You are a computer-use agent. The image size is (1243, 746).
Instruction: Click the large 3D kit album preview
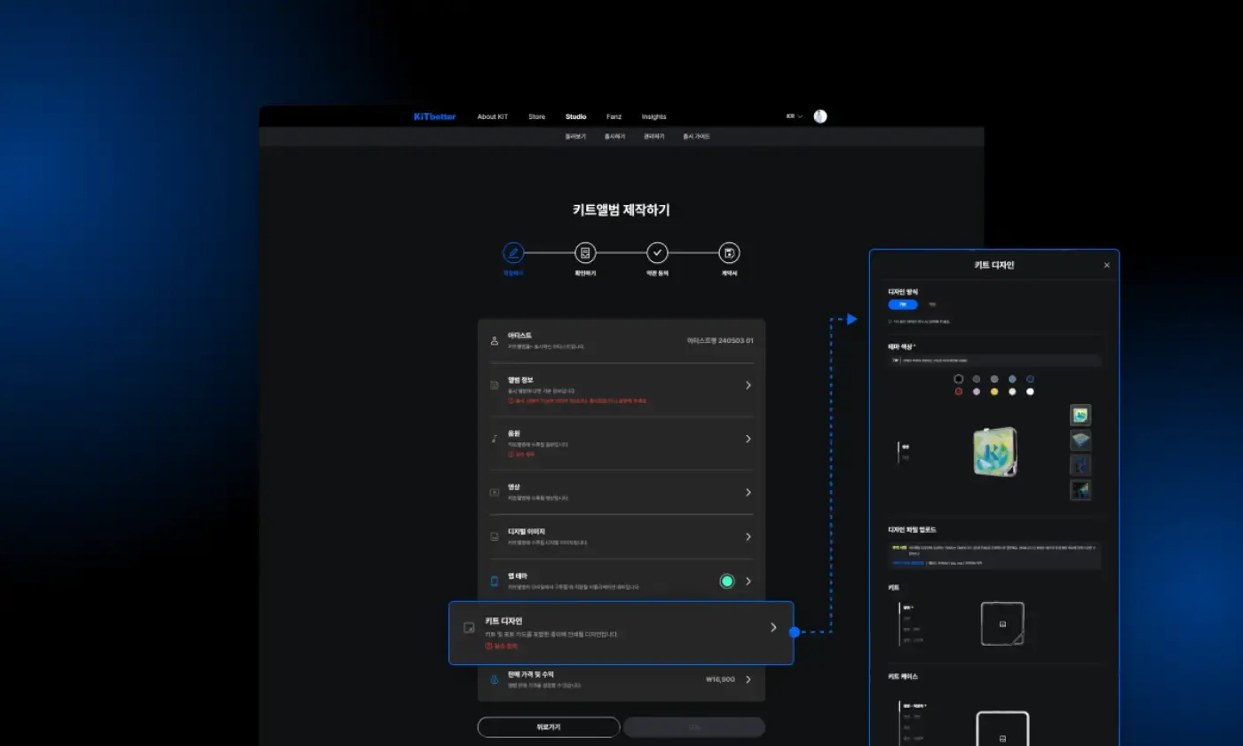click(995, 451)
